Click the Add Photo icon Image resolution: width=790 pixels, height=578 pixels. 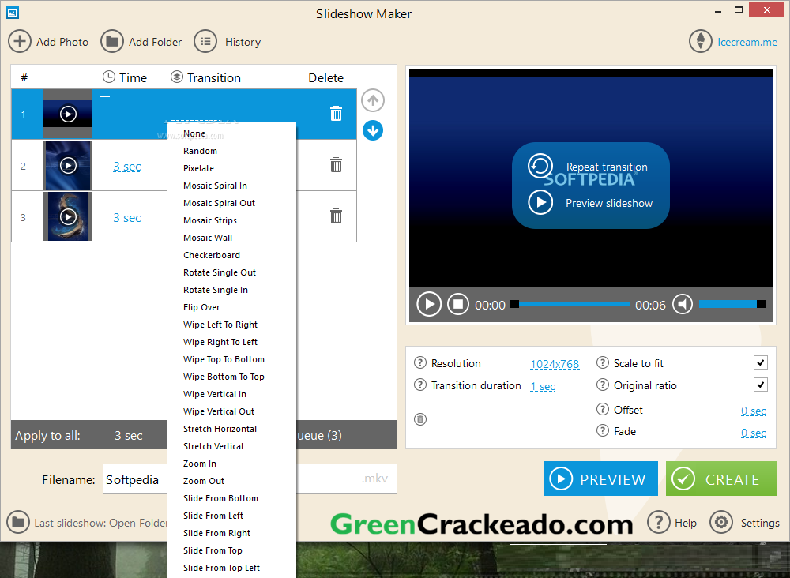tap(20, 41)
